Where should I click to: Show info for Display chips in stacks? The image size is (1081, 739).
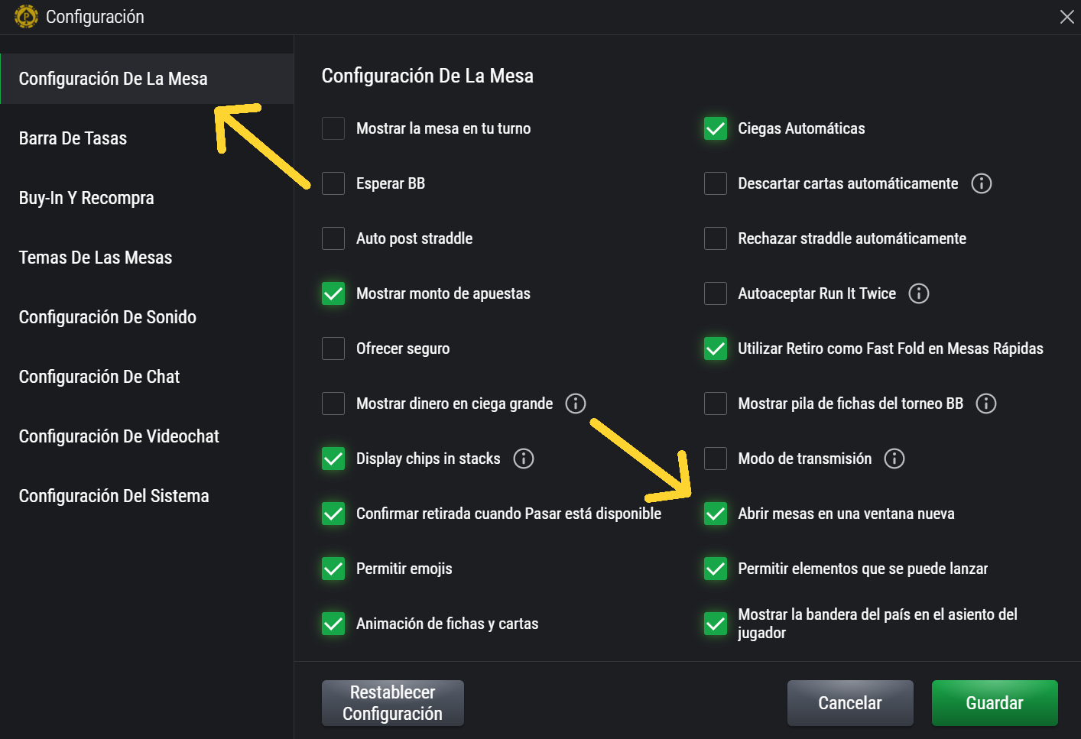tap(523, 459)
